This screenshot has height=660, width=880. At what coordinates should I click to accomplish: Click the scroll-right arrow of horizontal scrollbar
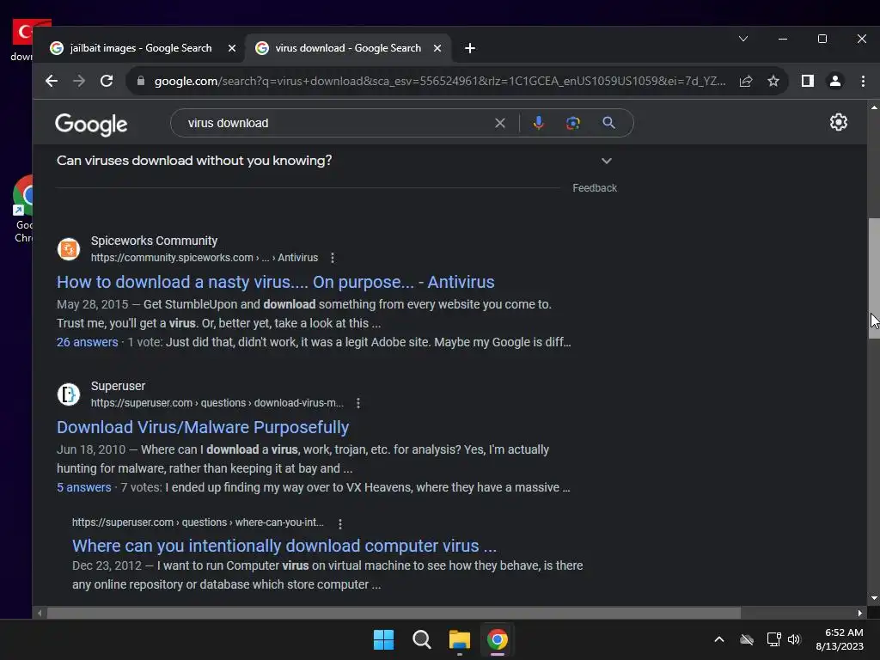[x=859, y=613]
